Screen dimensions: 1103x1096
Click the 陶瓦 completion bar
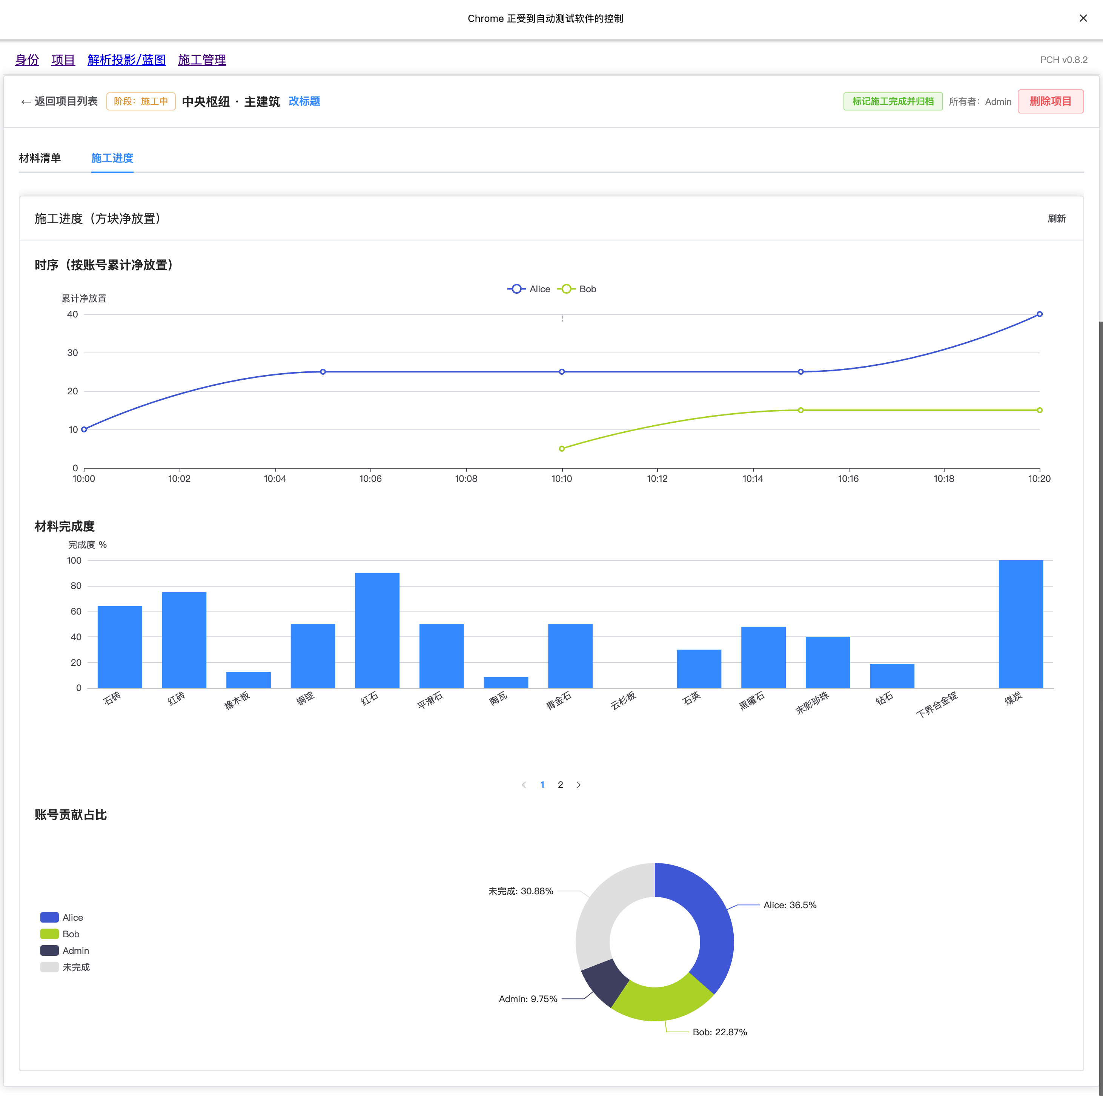(x=506, y=682)
